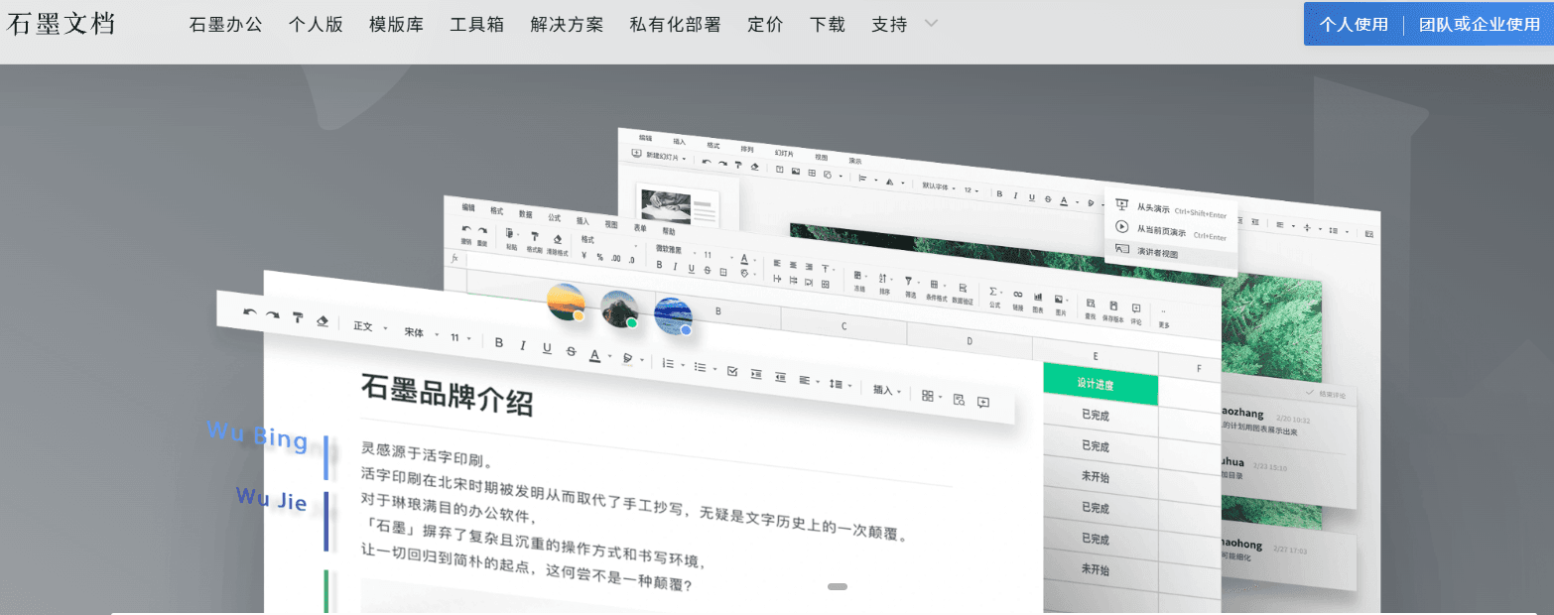Open 模版库 in top navigation
The width and height of the screenshot is (1554, 615).
396,25
